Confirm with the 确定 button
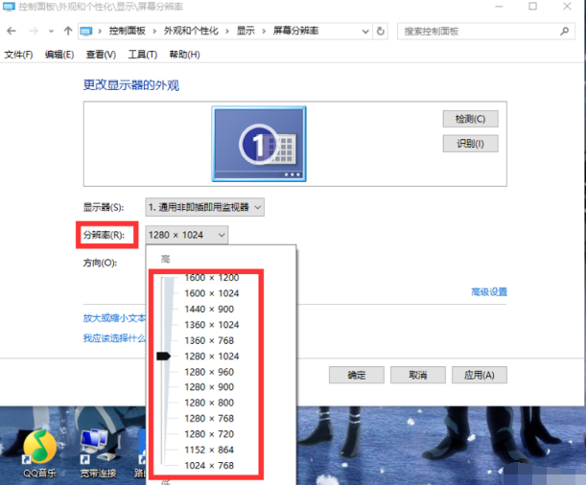 coord(357,375)
